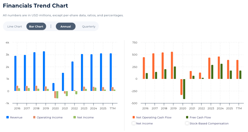The image size is (248, 132).
Task: Toggle Free Cash Flow legend item
Action: pos(187,117)
